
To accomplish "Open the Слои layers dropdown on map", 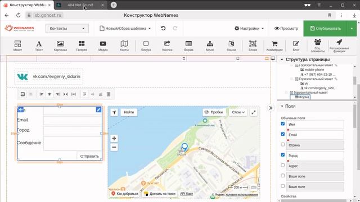I will pyautogui.click(x=238, y=112).
